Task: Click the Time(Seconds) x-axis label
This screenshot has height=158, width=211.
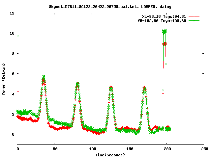Action: 110,155
